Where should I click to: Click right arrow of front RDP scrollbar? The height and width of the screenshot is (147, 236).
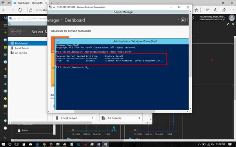tap(187, 111)
